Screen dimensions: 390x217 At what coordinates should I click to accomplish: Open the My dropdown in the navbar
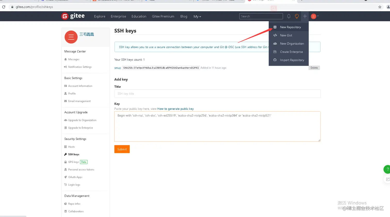coord(197,16)
